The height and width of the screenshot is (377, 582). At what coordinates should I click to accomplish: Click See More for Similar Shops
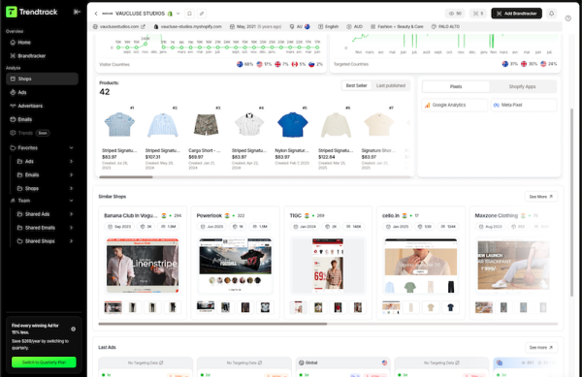tap(541, 197)
